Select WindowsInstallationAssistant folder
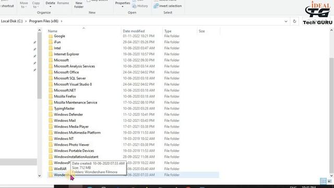Image resolution: width=334 pixels, height=188 pixels. 76,157
